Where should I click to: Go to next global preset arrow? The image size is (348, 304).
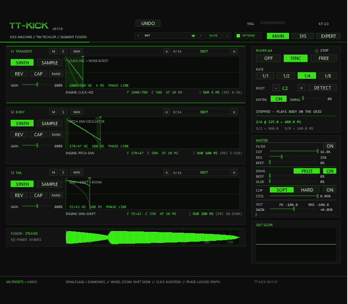(201, 36)
